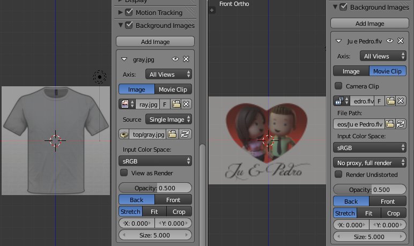Screen dimensions: 414x246
Task: Select Crop framing in left panel
Action: [179, 211]
